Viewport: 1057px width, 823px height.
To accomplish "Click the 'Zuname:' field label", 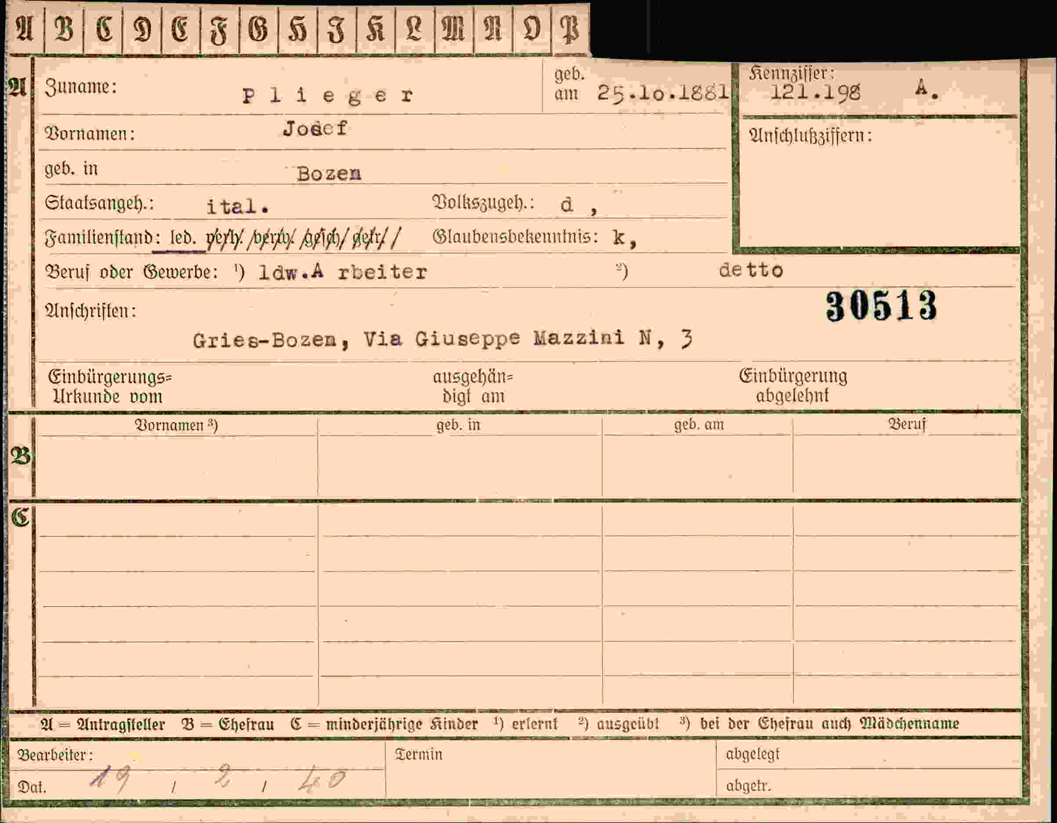I will pyautogui.click(x=81, y=87).
